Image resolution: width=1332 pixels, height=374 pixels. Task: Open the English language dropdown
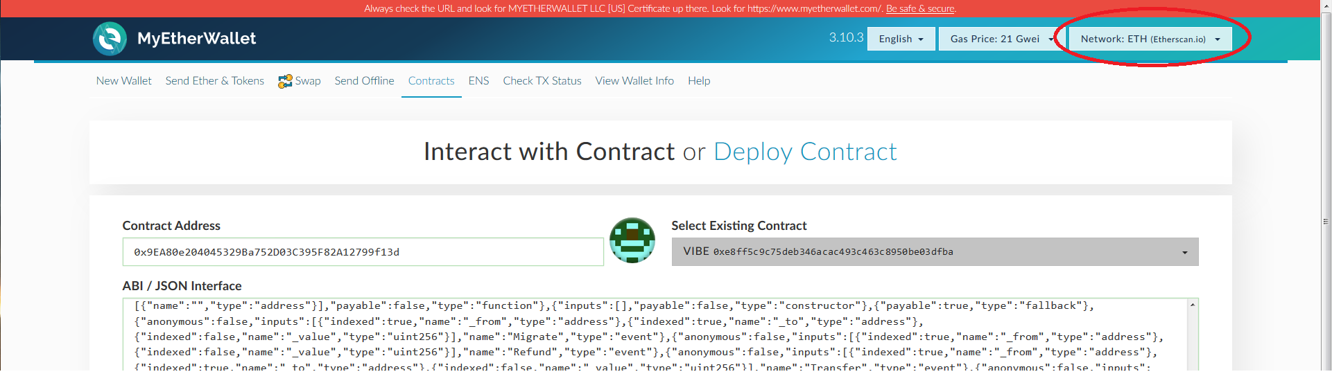click(x=901, y=39)
